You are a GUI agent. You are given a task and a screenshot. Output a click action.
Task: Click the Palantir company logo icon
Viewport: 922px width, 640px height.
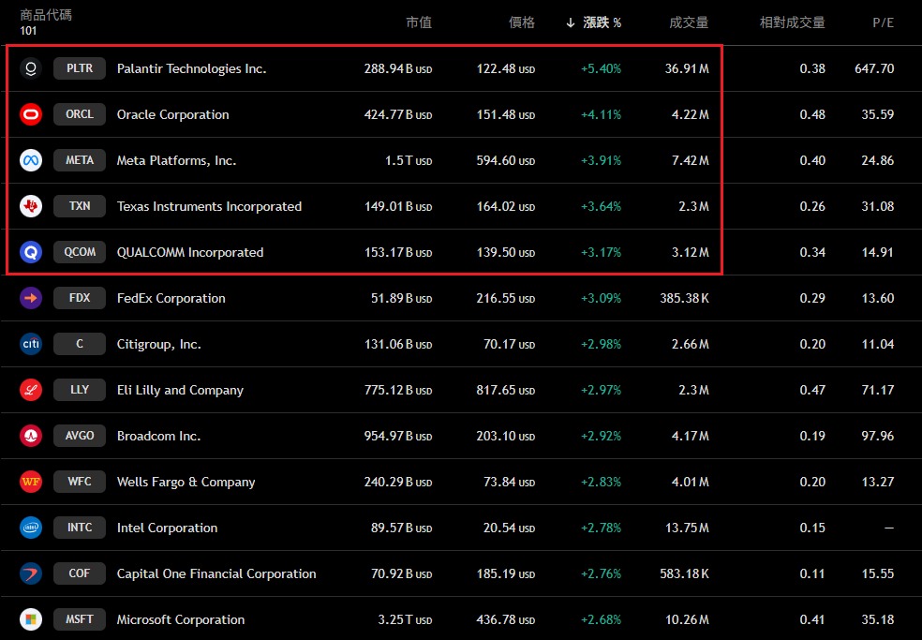[31, 68]
